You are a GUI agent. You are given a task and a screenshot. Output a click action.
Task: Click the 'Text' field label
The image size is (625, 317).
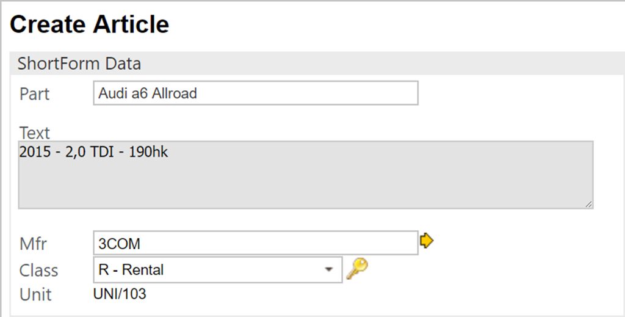point(35,133)
